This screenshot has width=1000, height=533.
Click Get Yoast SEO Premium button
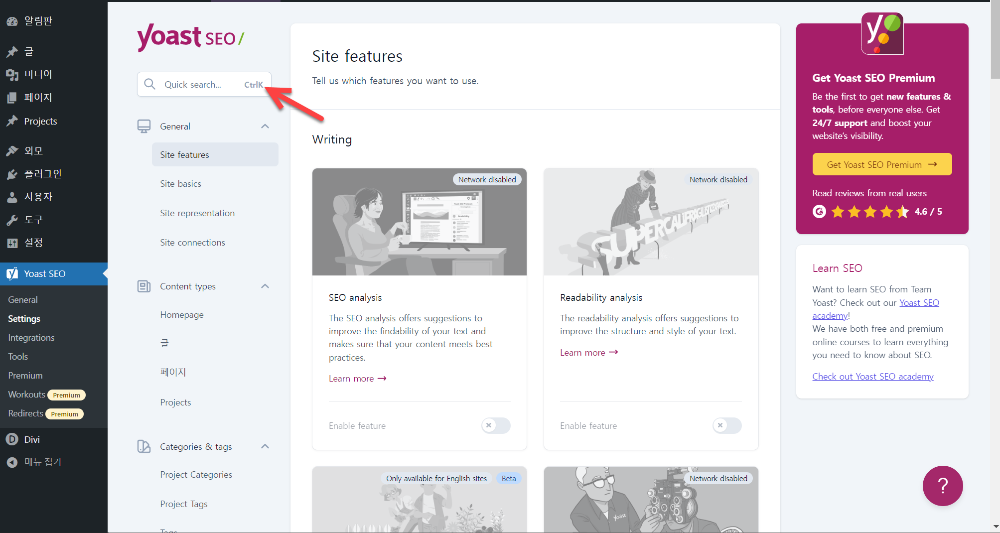882,164
